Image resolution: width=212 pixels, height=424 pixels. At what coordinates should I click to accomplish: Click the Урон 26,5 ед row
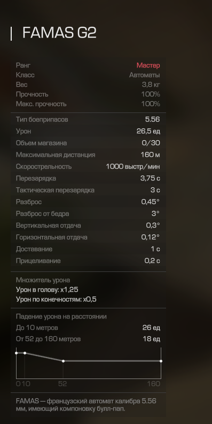(88, 131)
